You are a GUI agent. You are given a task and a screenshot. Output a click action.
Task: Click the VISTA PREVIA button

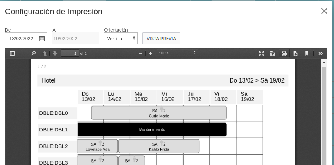pos(161,38)
